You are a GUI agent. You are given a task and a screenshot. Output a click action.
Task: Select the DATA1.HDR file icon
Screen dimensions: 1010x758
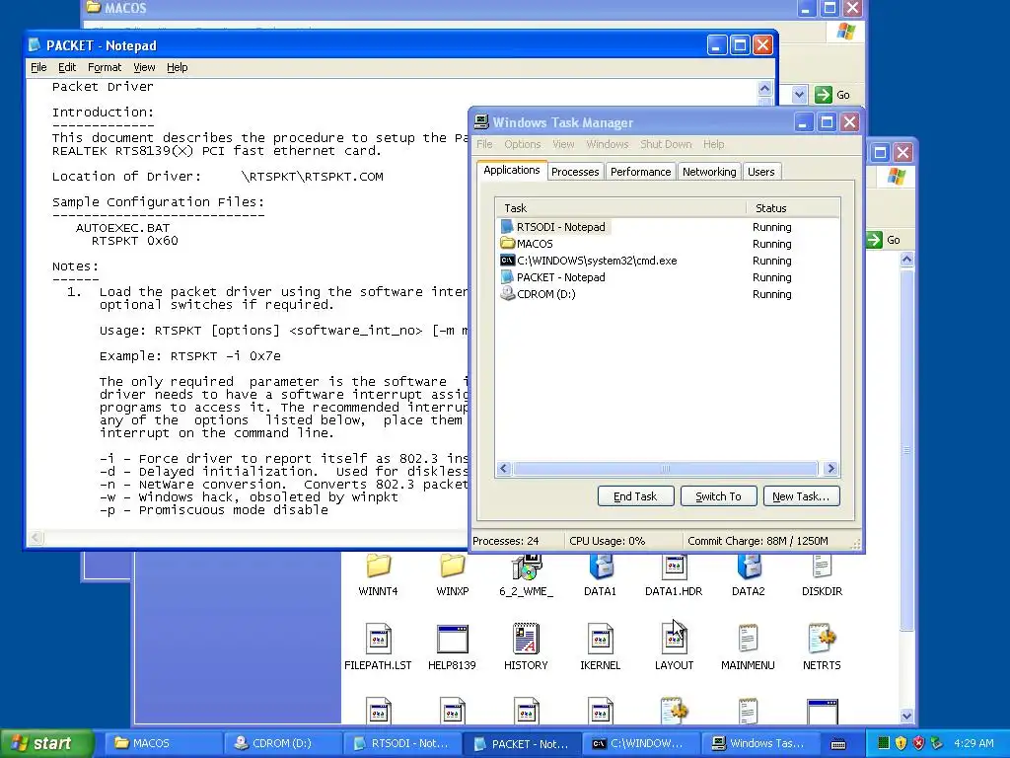(x=674, y=568)
